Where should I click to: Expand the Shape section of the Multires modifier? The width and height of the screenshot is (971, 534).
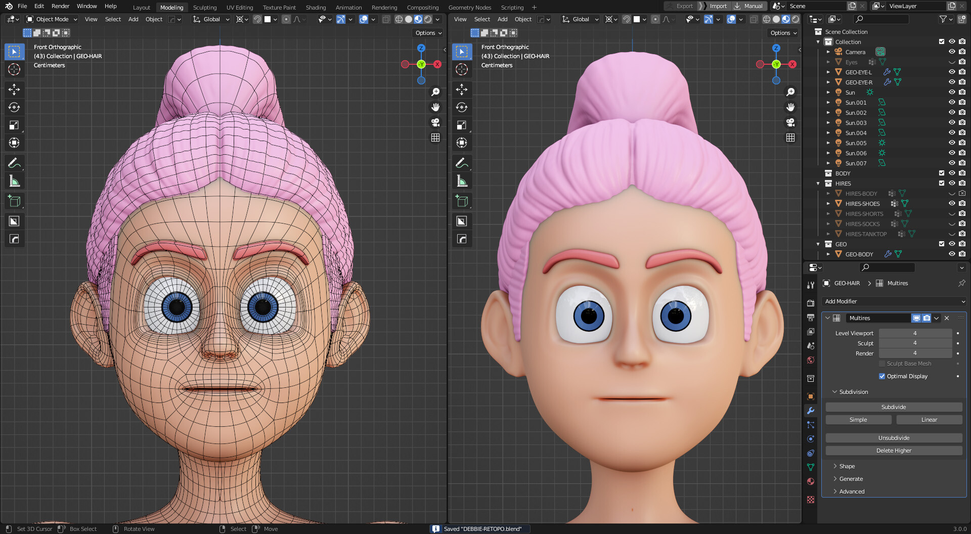click(845, 466)
